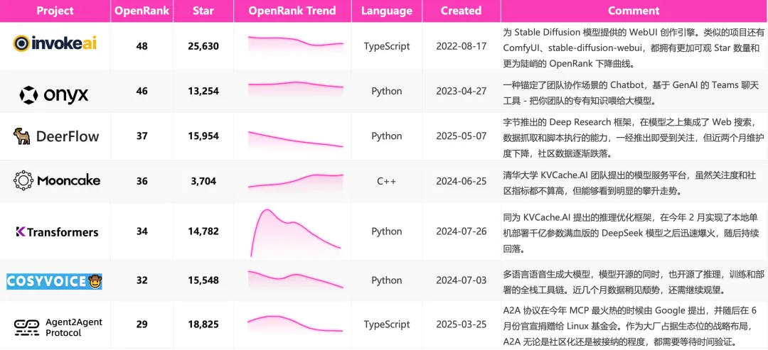Click OpenRank value 29
This screenshot has height=350, width=768.
tap(142, 325)
